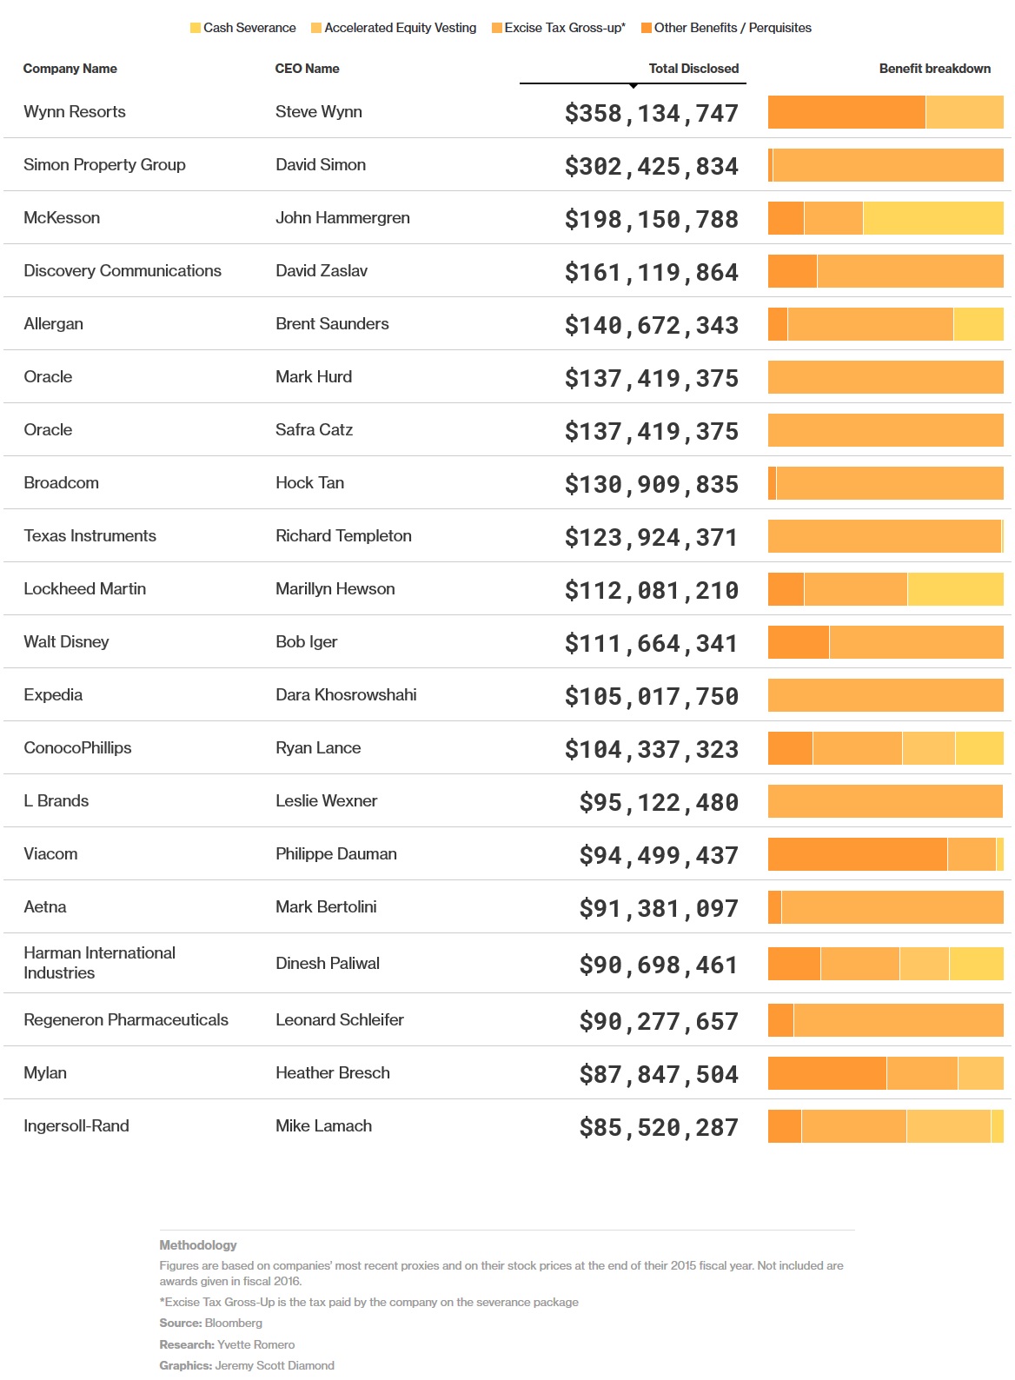Click Steve Wynn's benefit breakdown bar
Viewport: 1015px width, 1380px height.
click(x=886, y=112)
